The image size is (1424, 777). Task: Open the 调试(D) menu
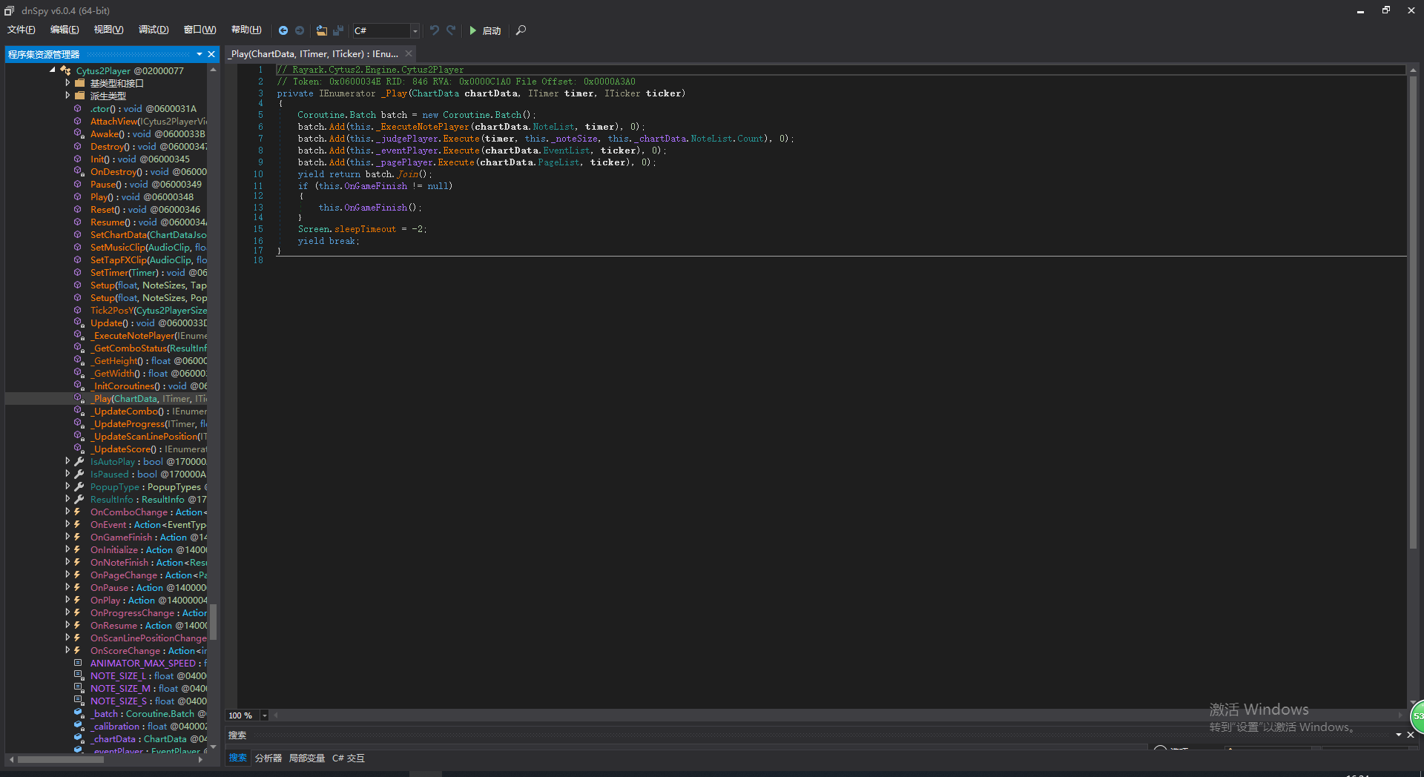[154, 30]
